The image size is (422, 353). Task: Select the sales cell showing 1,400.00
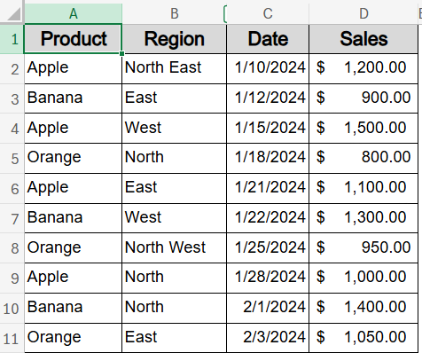point(363,308)
